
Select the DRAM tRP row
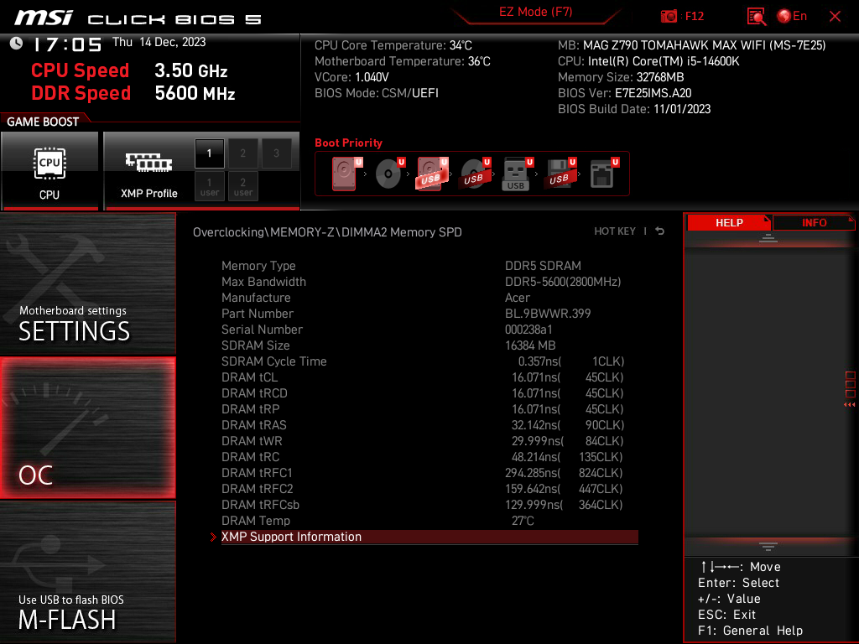coord(429,409)
